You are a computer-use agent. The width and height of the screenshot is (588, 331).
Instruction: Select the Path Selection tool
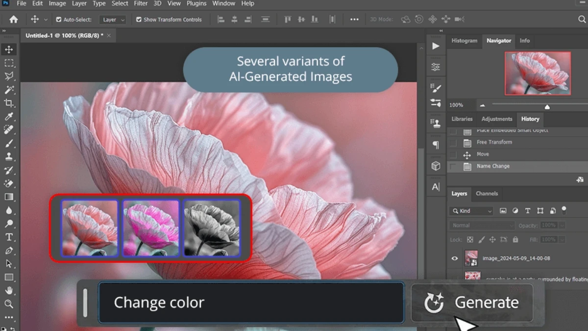pyautogui.click(x=9, y=264)
